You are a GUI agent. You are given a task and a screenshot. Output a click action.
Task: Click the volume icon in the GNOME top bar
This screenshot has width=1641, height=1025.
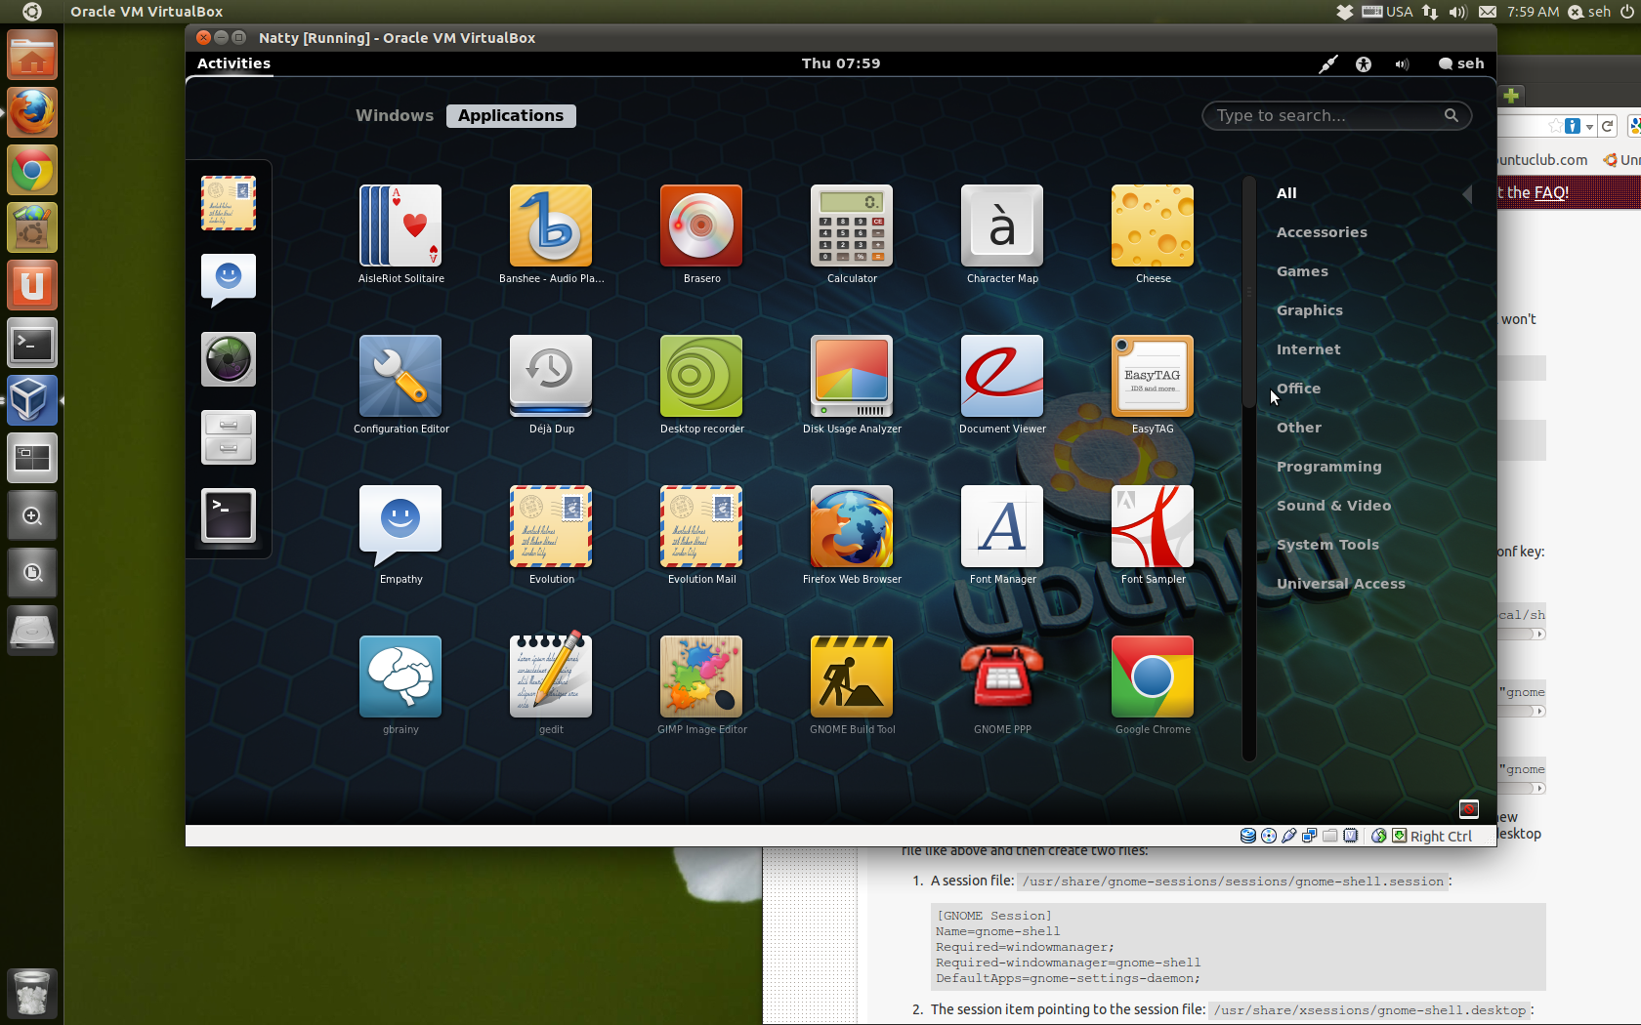pos(1403,64)
